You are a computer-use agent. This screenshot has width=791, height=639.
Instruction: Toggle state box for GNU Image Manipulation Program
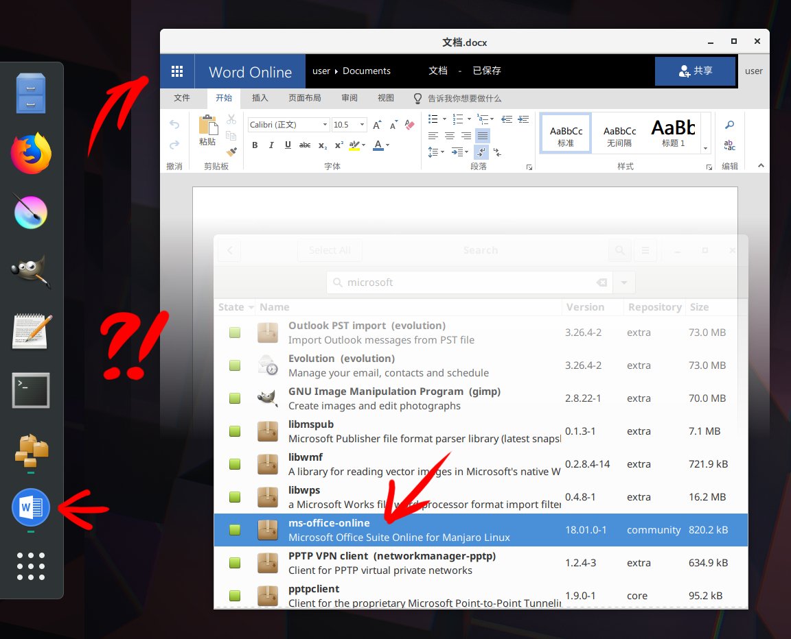coord(235,398)
